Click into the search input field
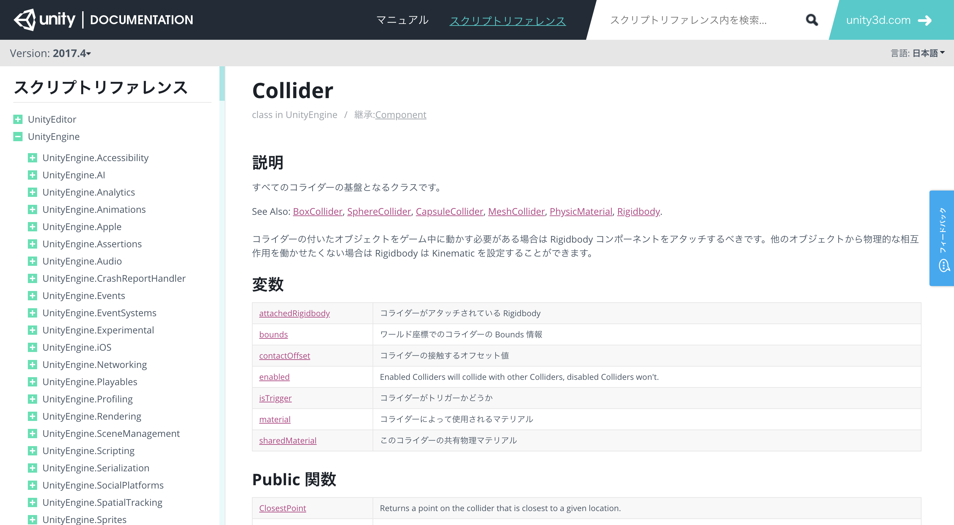The width and height of the screenshot is (954, 525). [x=699, y=20]
